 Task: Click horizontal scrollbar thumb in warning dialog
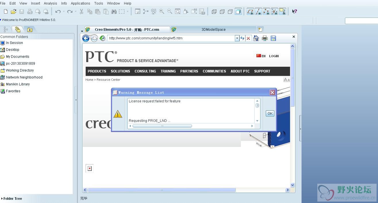pyautogui.click(x=162, y=126)
